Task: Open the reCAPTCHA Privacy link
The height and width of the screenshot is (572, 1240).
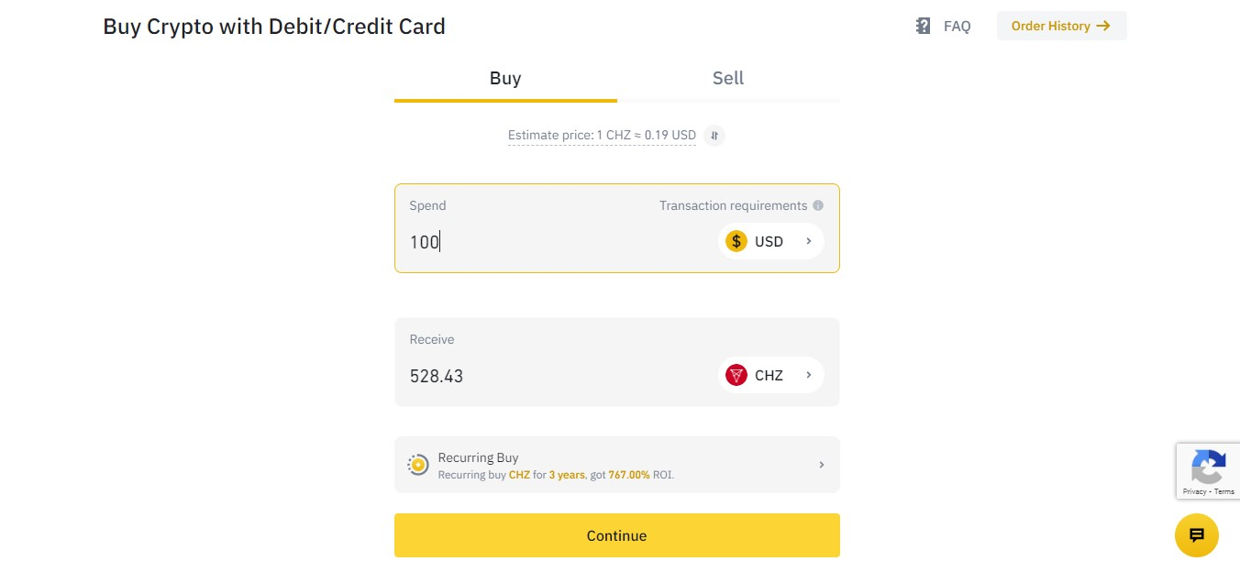Action: click(x=1193, y=492)
